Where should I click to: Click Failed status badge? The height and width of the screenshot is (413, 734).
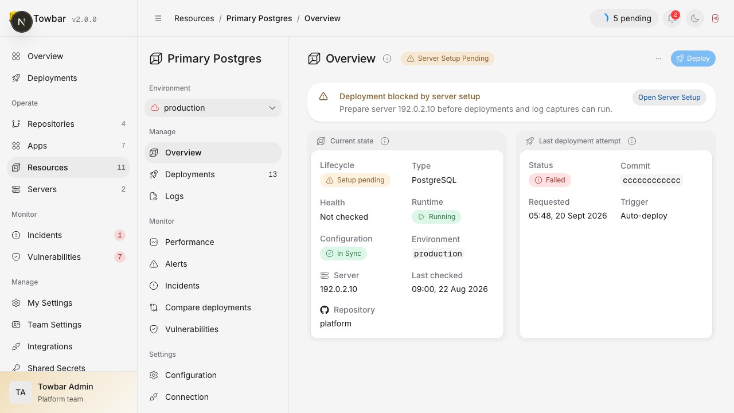tap(550, 180)
